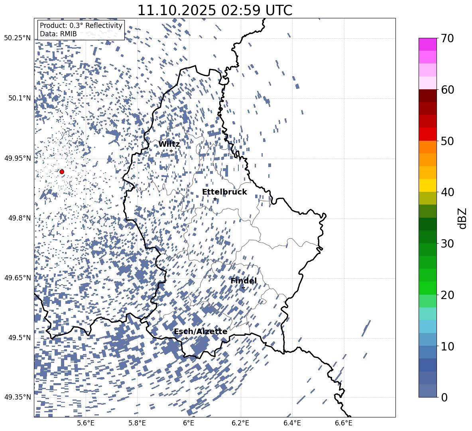The height and width of the screenshot is (431, 472).
Task: Click the title '11.10.2025 02:59 UTC'
Action: [214, 10]
